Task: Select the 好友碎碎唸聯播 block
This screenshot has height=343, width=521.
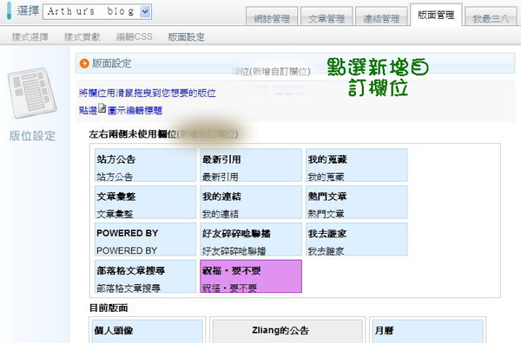Action: click(251, 239)
